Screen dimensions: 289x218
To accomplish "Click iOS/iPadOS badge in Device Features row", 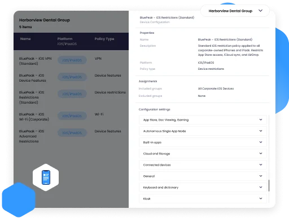I will click(72, 77).
